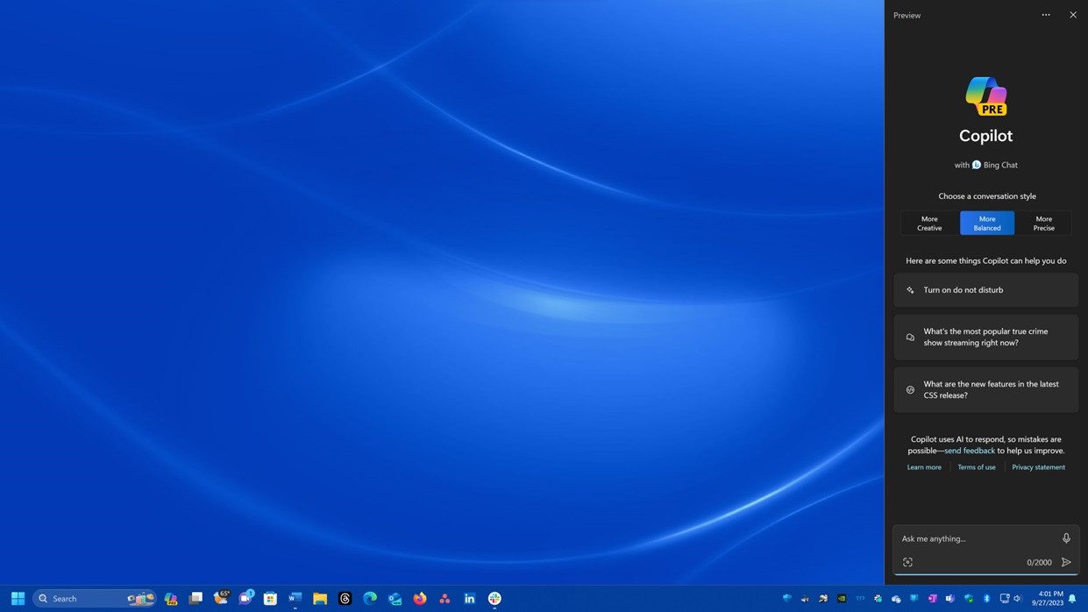Open Microsoft Edge from the taskbar
The height and width of the screenshot is (612, 1088).
coord(370,599)
